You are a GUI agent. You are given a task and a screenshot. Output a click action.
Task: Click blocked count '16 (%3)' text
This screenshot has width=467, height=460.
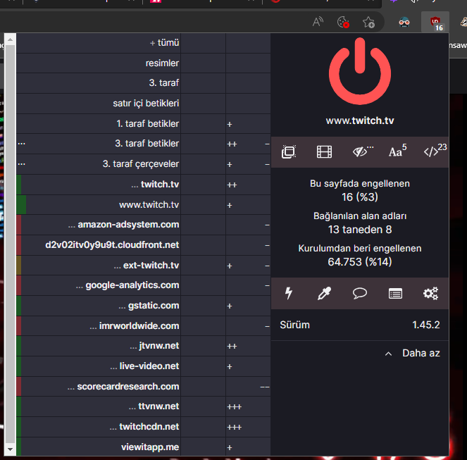click(x=360, y=197)
